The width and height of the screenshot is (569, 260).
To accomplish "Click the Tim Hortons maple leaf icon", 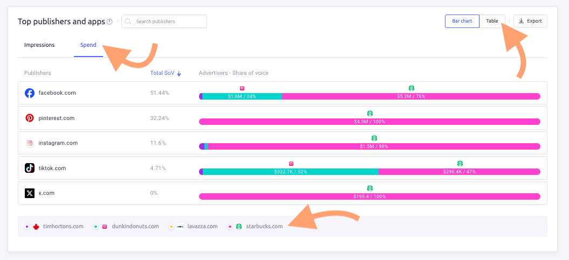I will [36, 227].
